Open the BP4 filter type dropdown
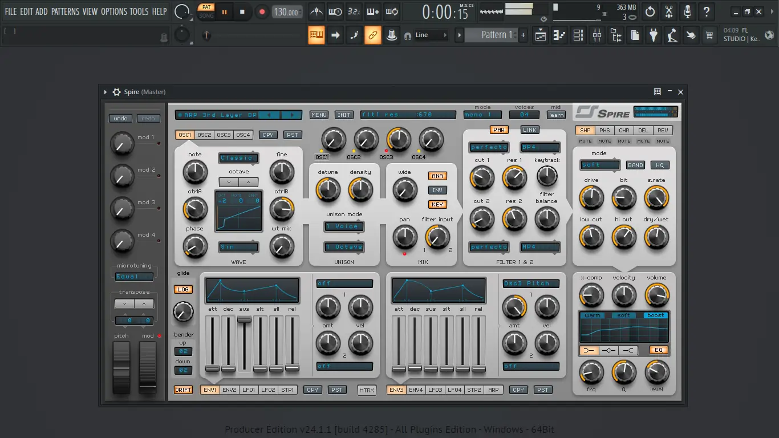This screenshot has width=779, height=438. point(539,147)
